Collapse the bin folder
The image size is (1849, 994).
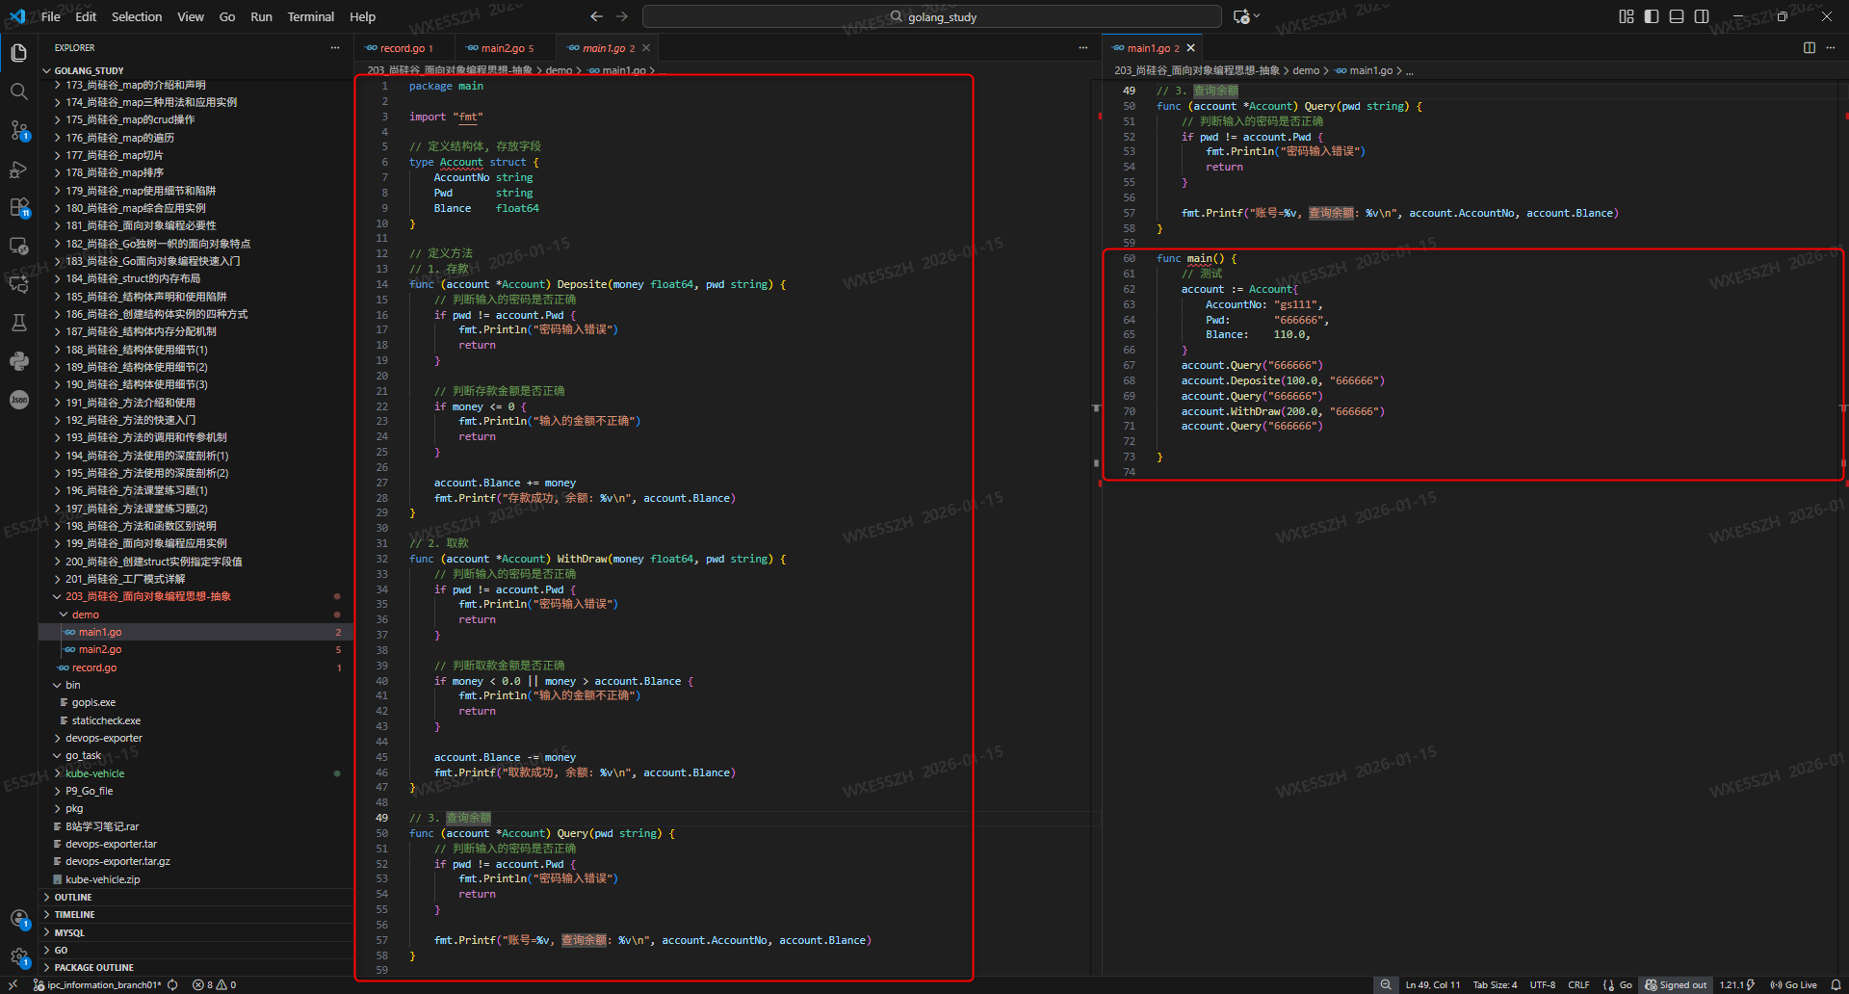(x=72, y=685)
